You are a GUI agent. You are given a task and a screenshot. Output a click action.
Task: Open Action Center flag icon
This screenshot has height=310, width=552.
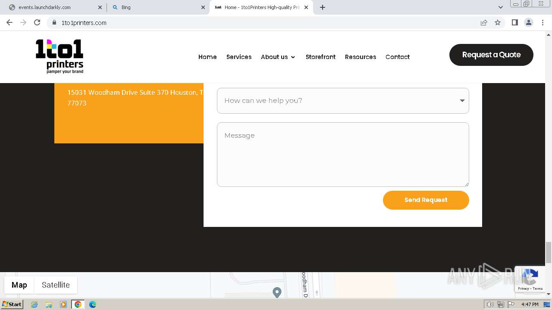point(511,304)
